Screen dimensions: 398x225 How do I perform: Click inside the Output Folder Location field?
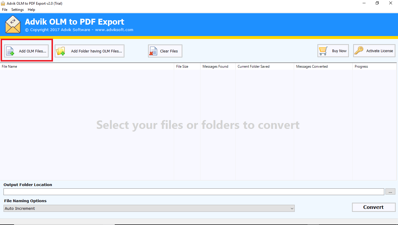click(x=193, y=191)
